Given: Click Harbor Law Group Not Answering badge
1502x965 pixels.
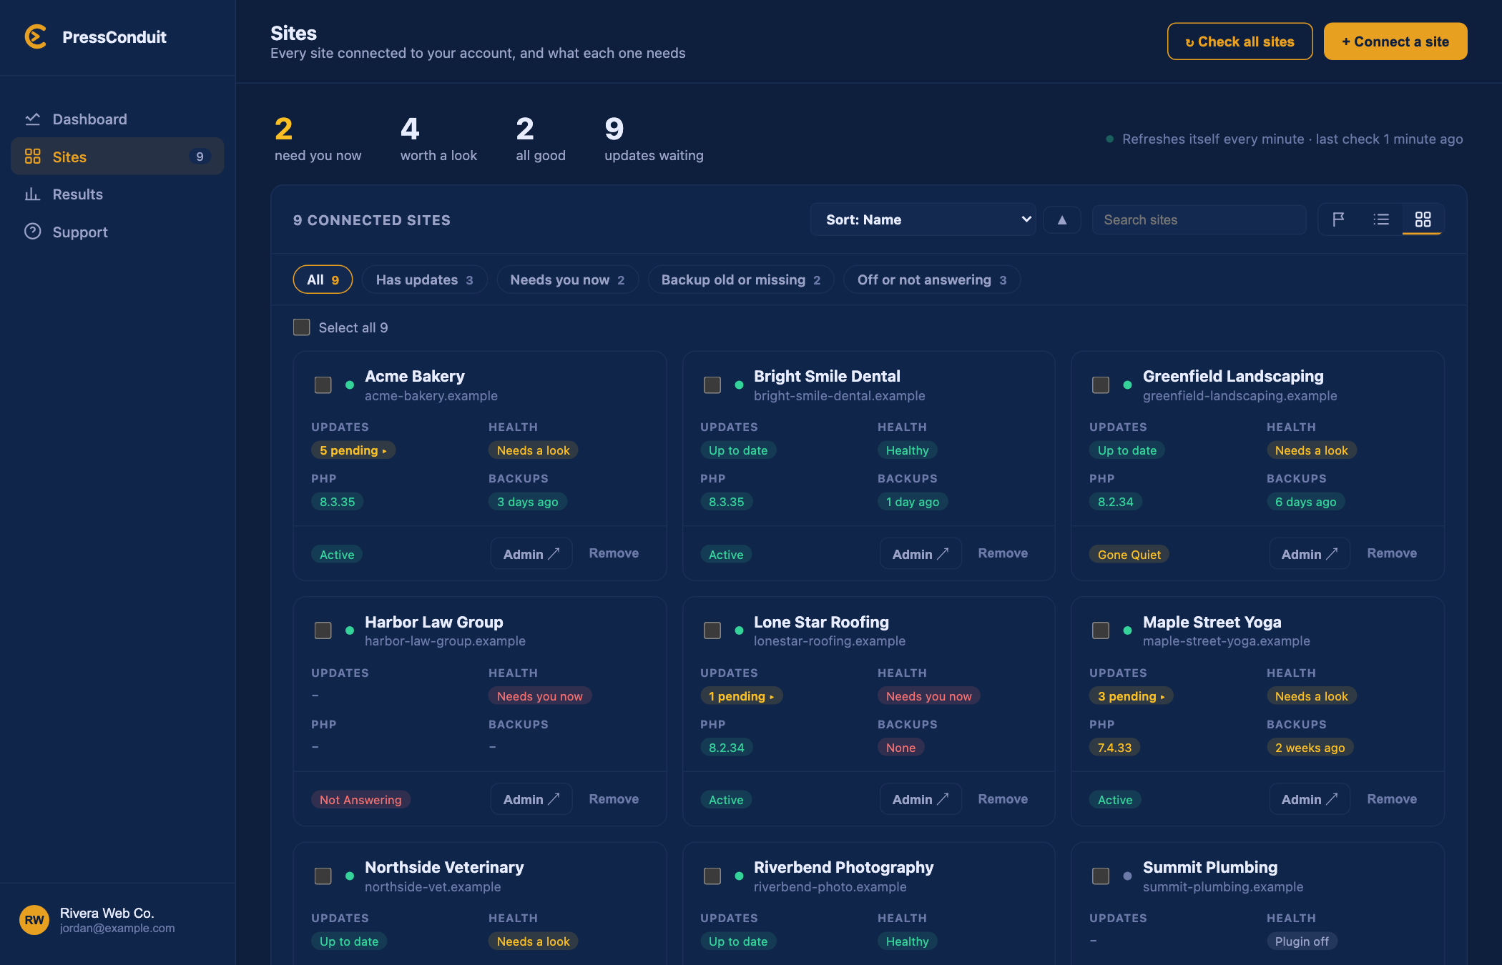Looking at the screenshot, I should 360,800.
